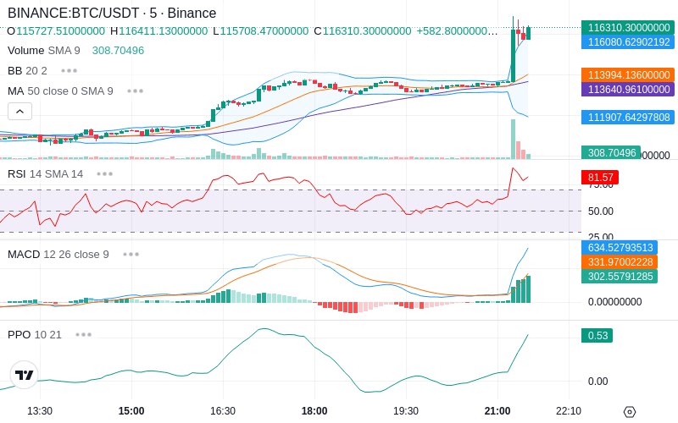Select the MACD 12 26 close 9 label

click(x=58, y=255)
